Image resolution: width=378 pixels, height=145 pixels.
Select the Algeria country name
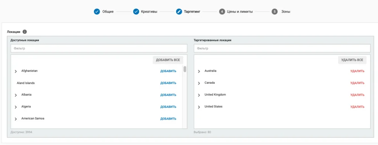tap(26, 107)
